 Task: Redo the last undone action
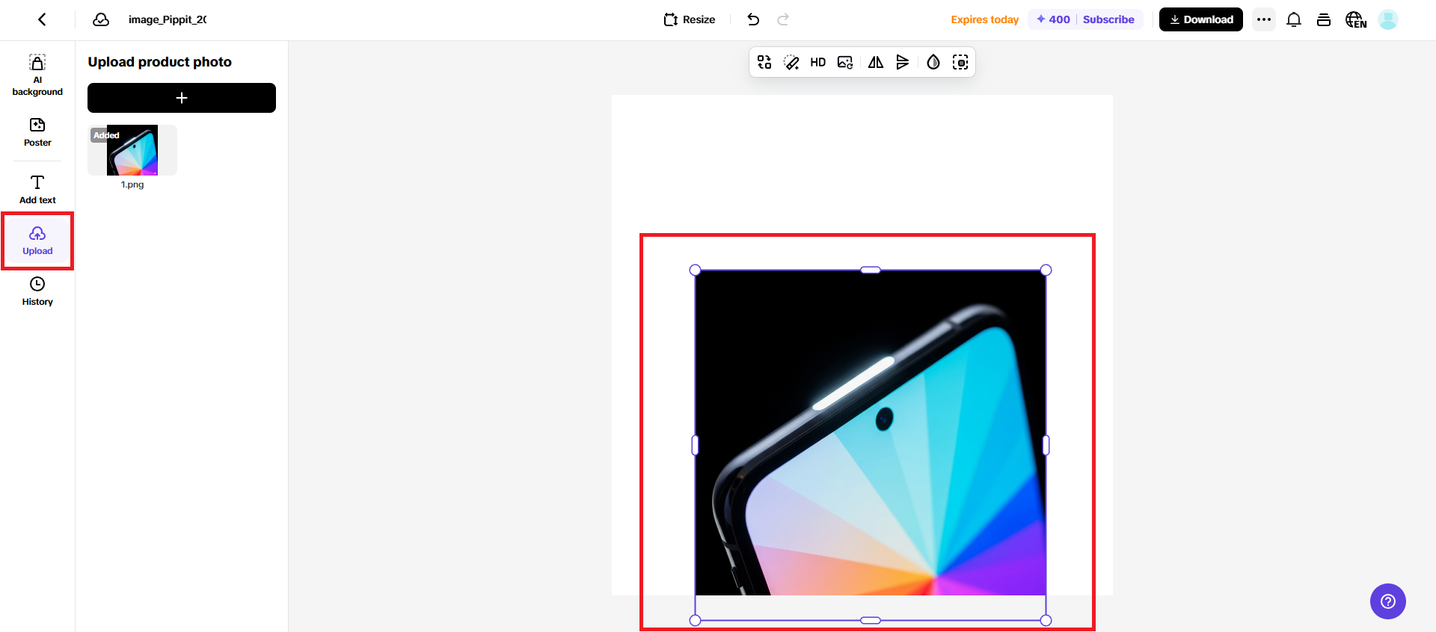pyautogui.click(x=783, y=19)
